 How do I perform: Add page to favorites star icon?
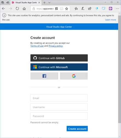coord(67,9)
